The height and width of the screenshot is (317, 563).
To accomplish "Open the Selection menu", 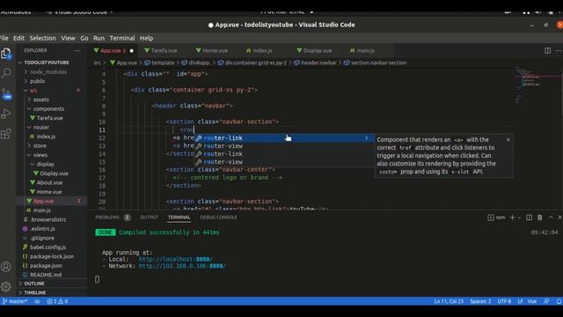I will [x=43, y=38].
